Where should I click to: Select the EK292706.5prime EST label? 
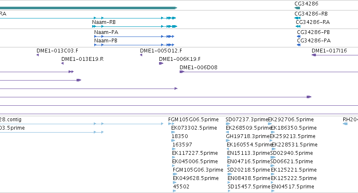291,120
